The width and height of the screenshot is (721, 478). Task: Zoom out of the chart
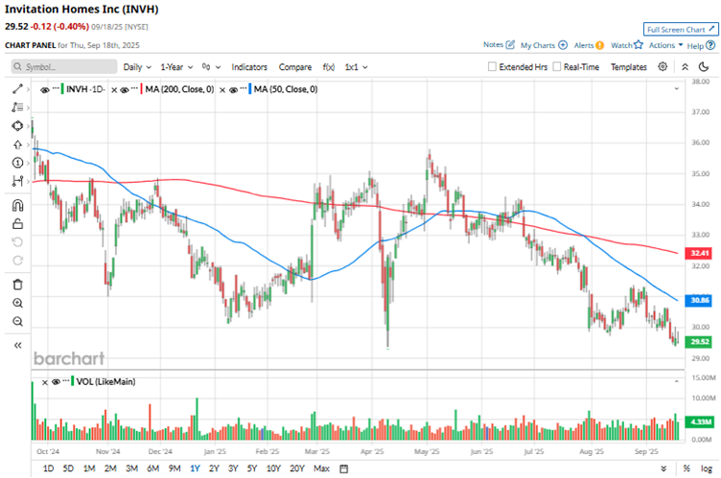[17, 321]
